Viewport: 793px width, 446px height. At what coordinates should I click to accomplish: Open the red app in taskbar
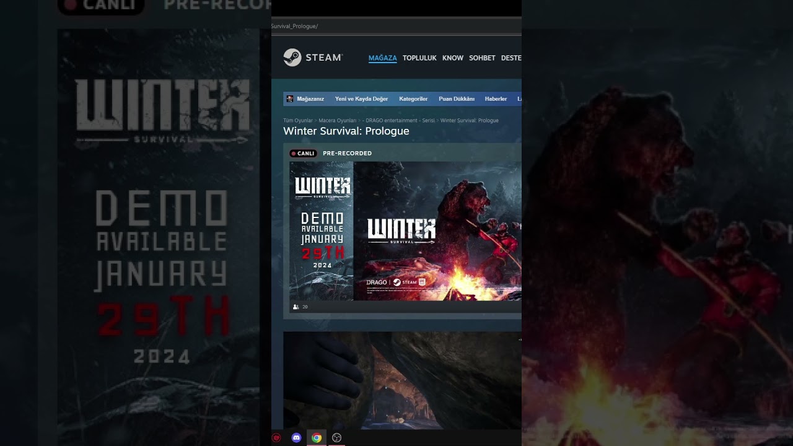tap(276, 438)
